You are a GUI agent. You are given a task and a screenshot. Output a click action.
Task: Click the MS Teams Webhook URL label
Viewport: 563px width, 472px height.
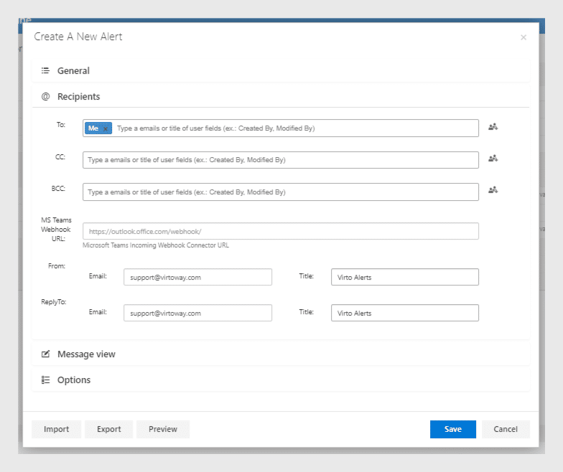[56, 230]
